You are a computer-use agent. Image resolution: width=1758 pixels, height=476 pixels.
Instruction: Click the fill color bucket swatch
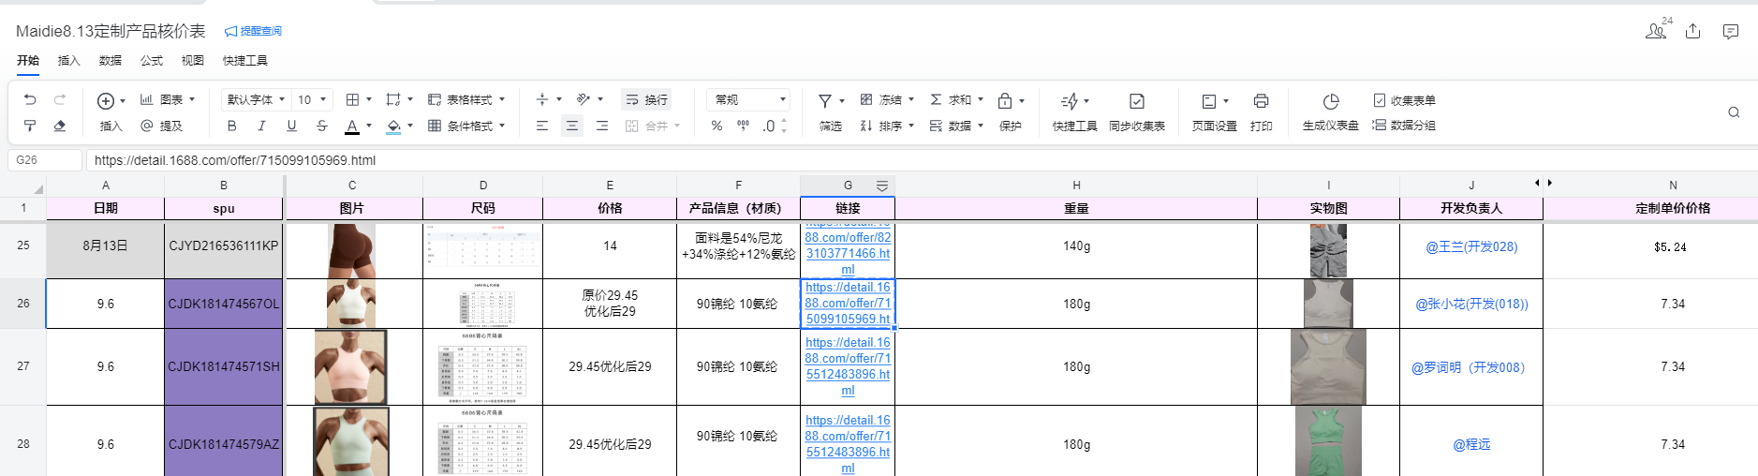tap(393, 126)
